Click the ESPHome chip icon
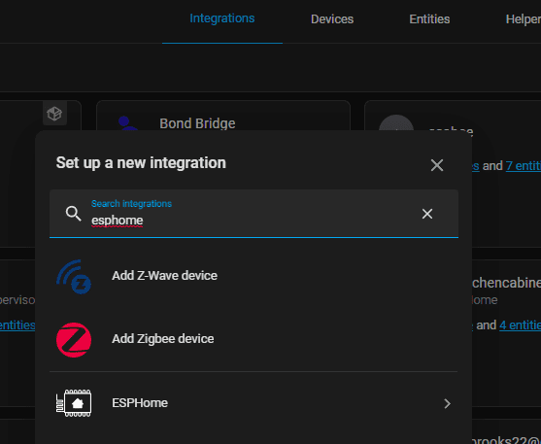Screen dimensions: 541x444 click(x=74, y=403)
